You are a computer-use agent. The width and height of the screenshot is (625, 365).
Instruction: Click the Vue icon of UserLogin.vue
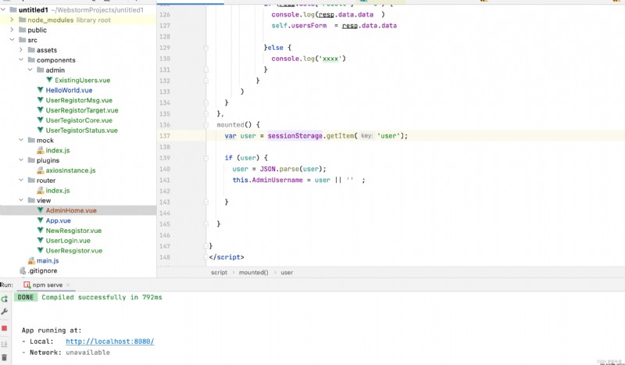(41, 241)
